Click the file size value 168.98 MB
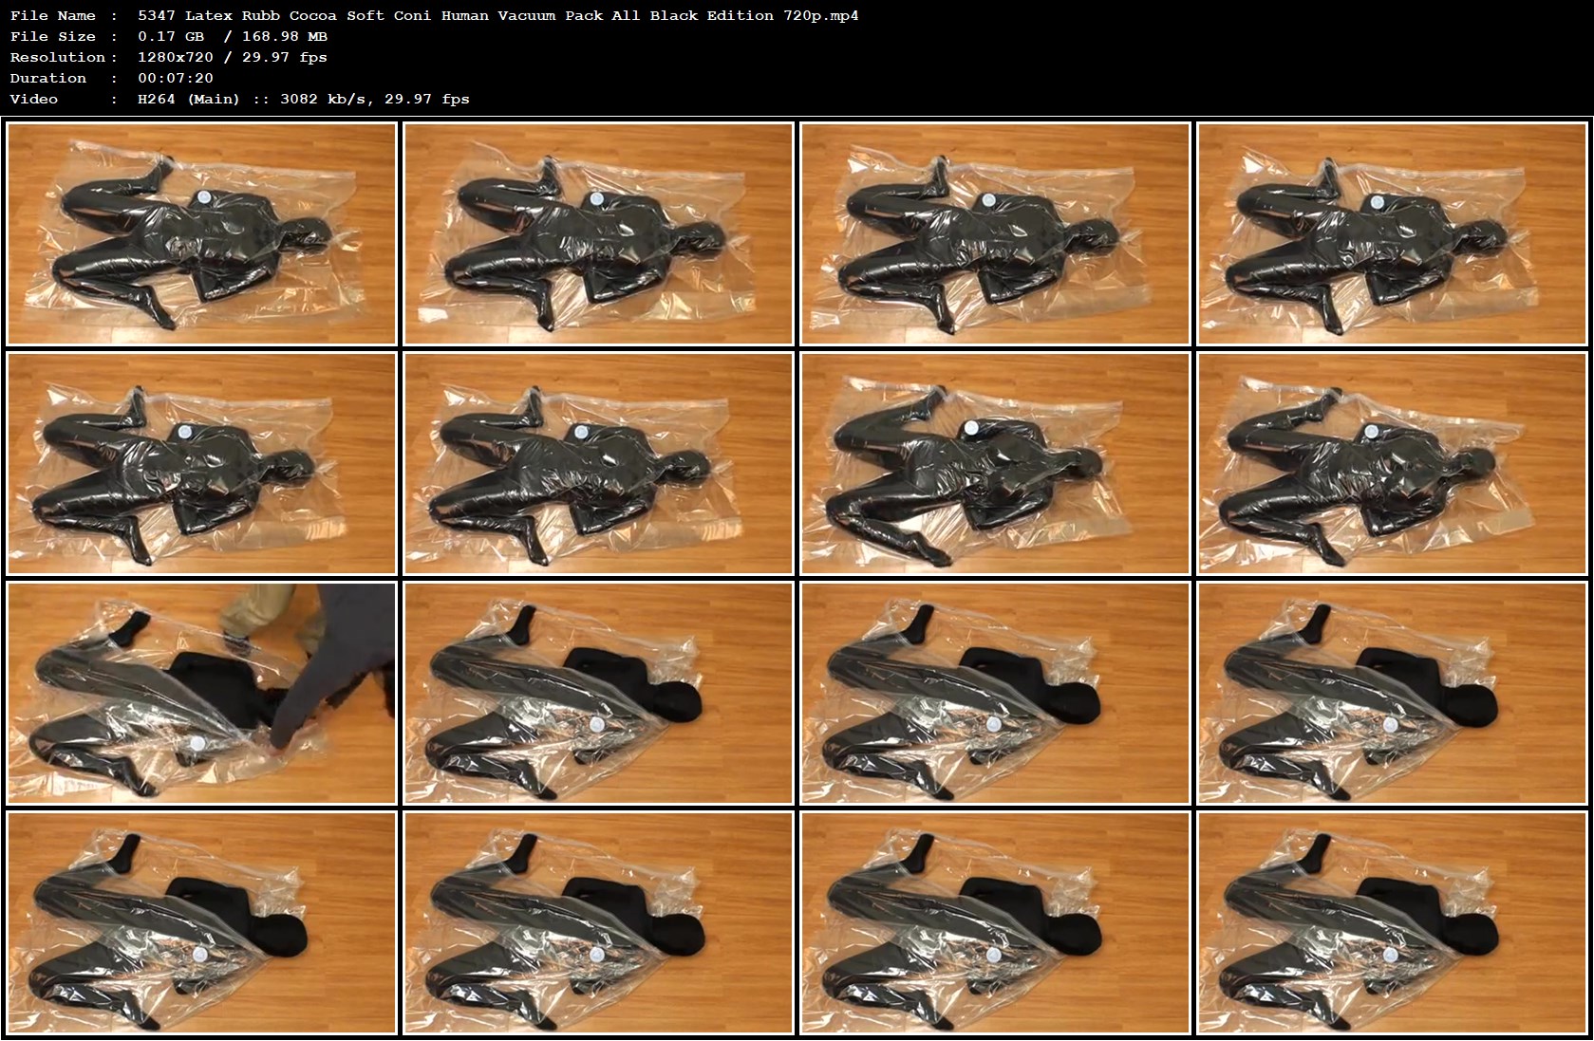The image size is (1594, 1041). [285, 36]
